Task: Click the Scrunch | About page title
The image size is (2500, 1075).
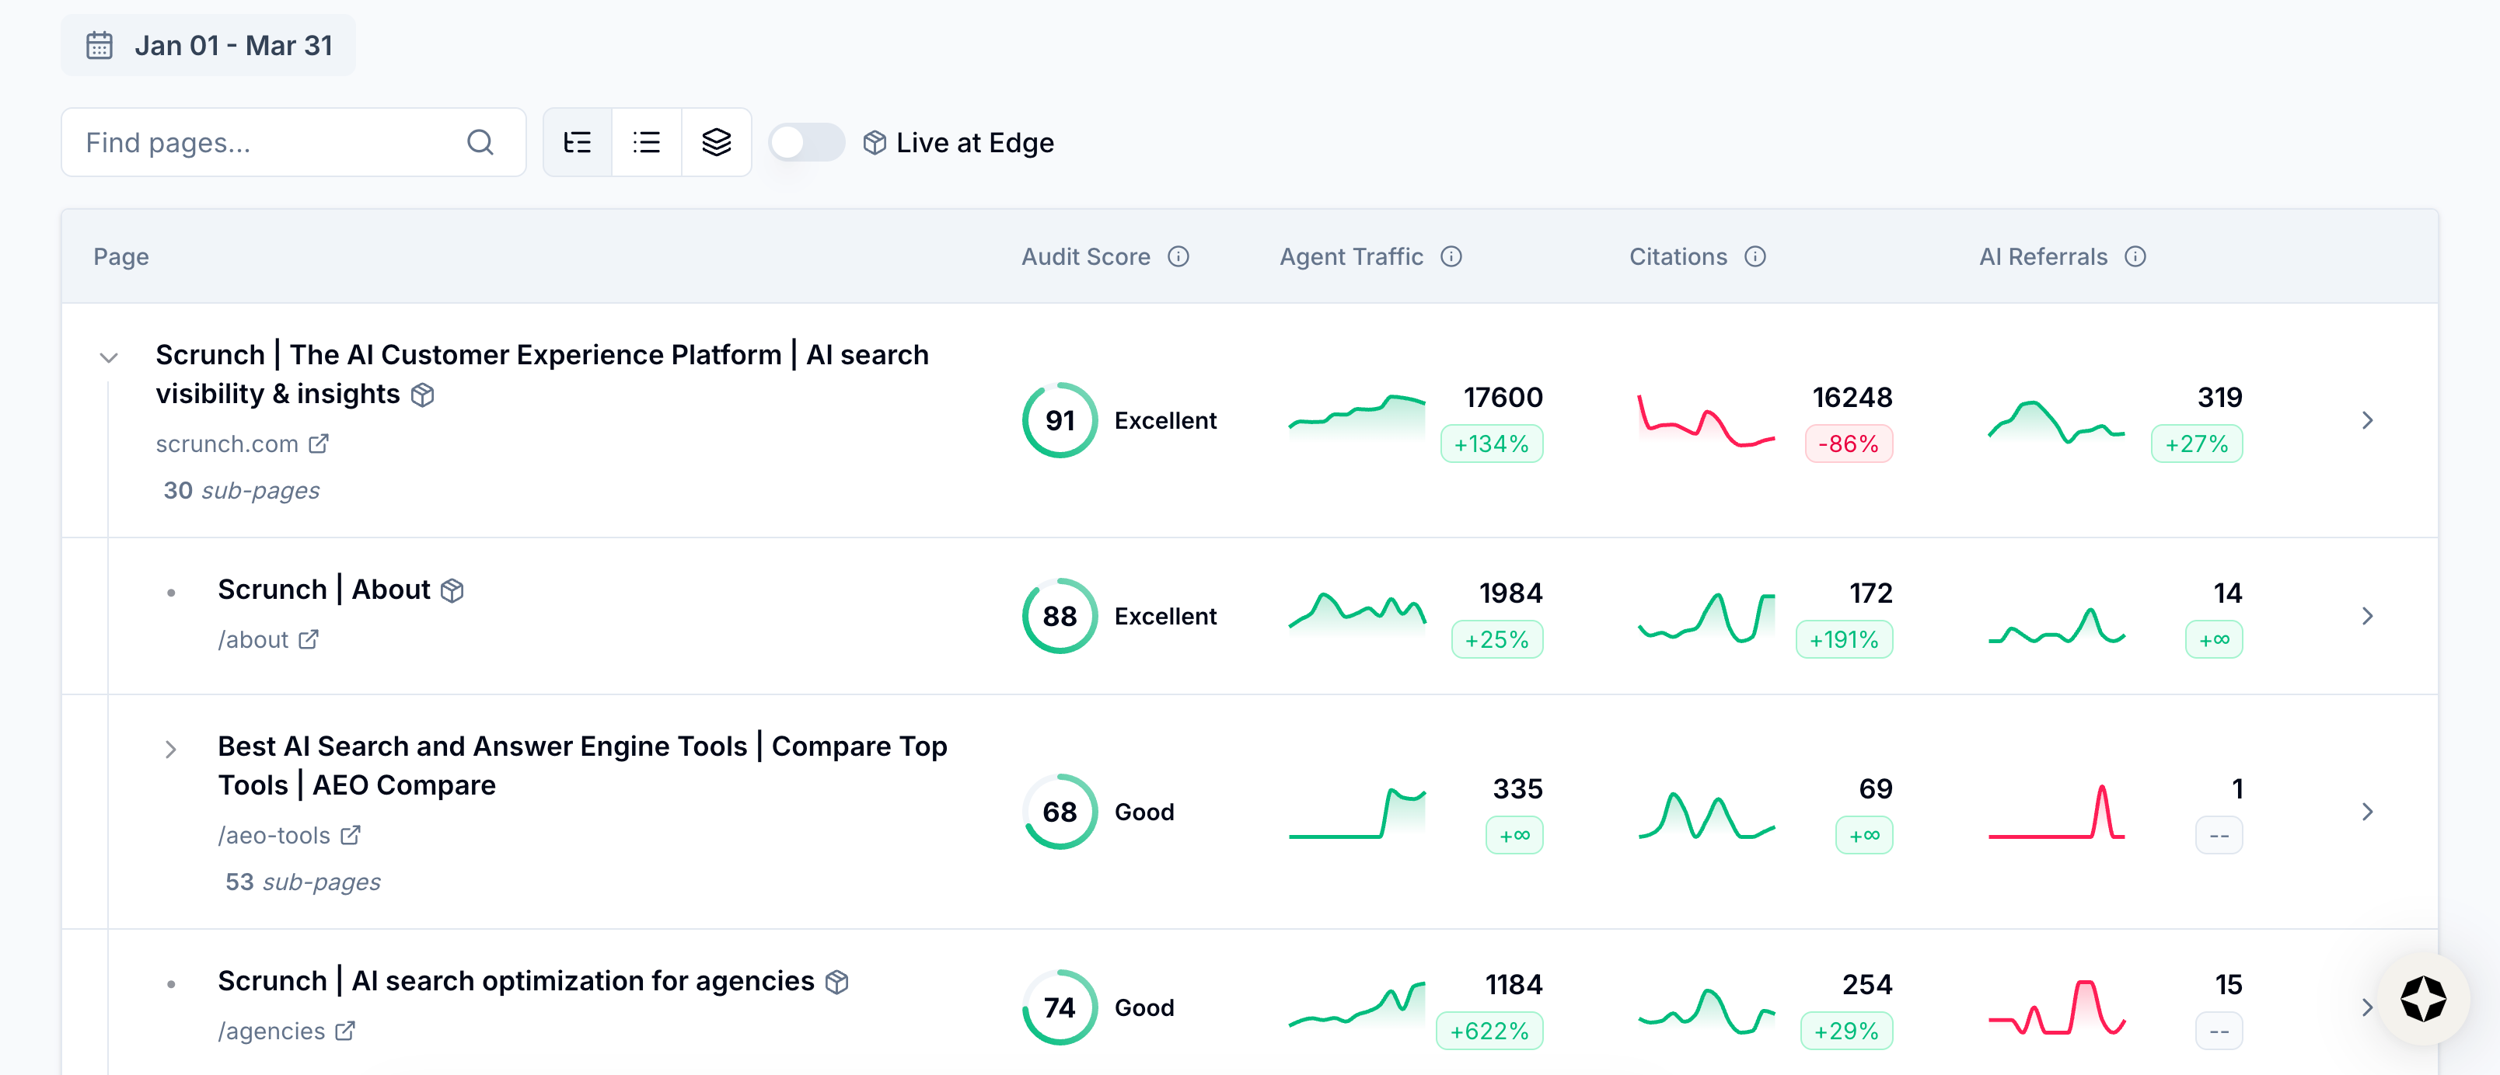Action: pos(323,590)
